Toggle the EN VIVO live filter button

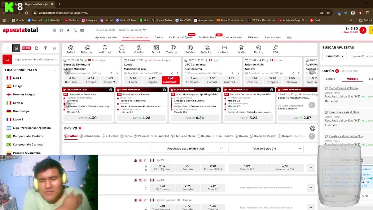click(26, 48)
